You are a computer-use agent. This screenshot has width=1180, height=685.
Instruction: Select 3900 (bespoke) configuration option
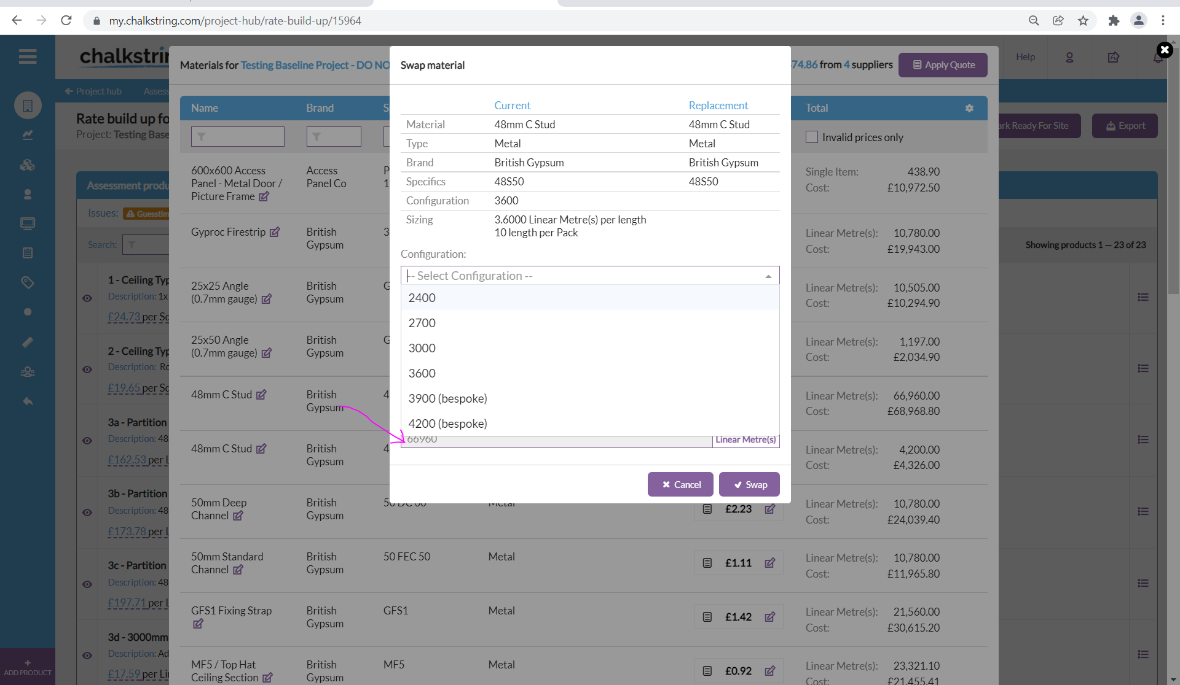[447, 398]
